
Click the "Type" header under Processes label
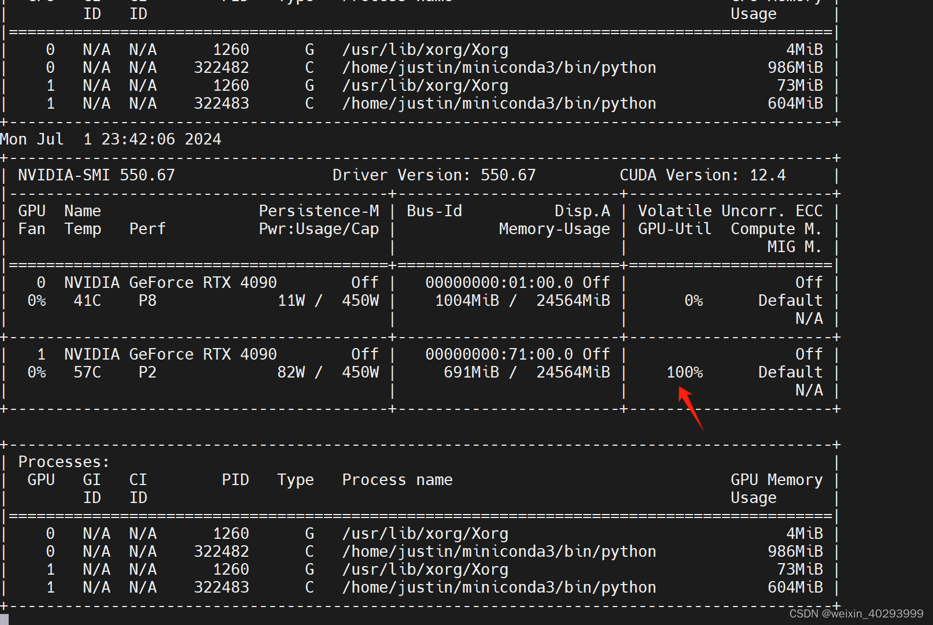(x=296, y=480)
